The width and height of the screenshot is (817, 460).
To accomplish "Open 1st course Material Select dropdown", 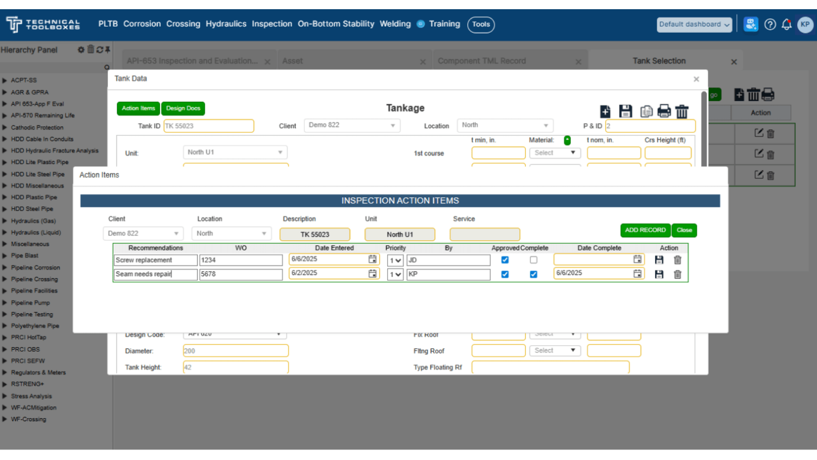I will (x=555, y=153).
